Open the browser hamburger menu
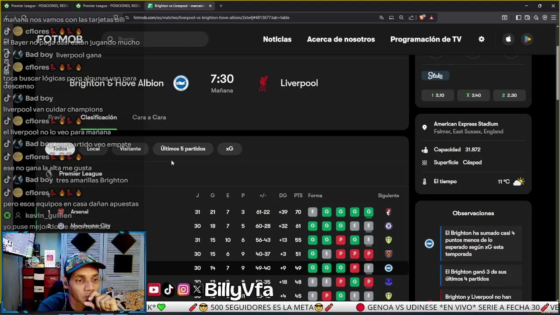The image size is (560, 315). coord(553,17)
